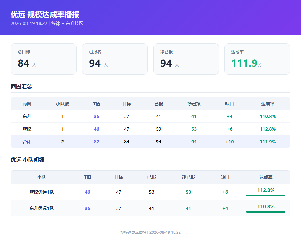Click the progress bar under 110.8% for 东升优远1队
Screen dimensions: 301x236
(266, 212)
